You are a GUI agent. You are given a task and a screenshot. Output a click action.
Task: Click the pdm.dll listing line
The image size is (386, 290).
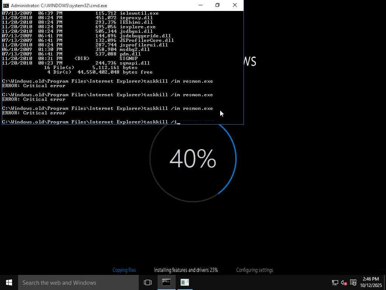click(x=71, y=54)
